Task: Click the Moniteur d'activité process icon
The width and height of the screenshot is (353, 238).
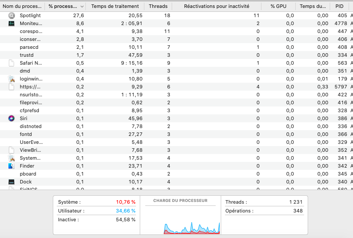Action: coord(11,23)
